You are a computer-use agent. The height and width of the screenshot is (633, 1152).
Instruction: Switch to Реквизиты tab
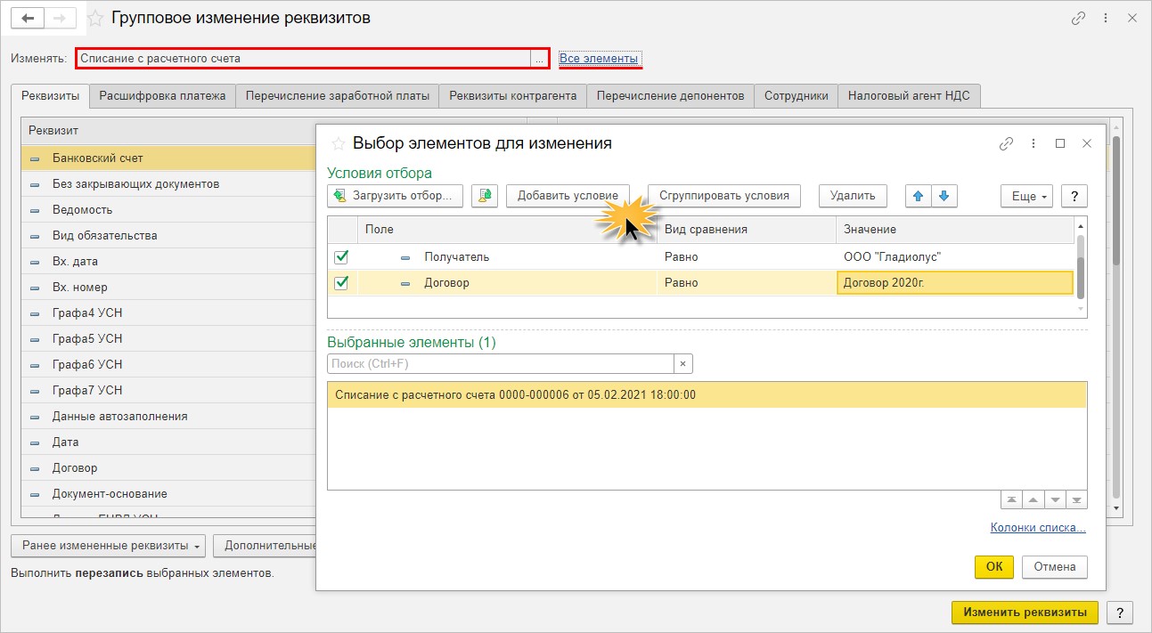tap(51, 95)
